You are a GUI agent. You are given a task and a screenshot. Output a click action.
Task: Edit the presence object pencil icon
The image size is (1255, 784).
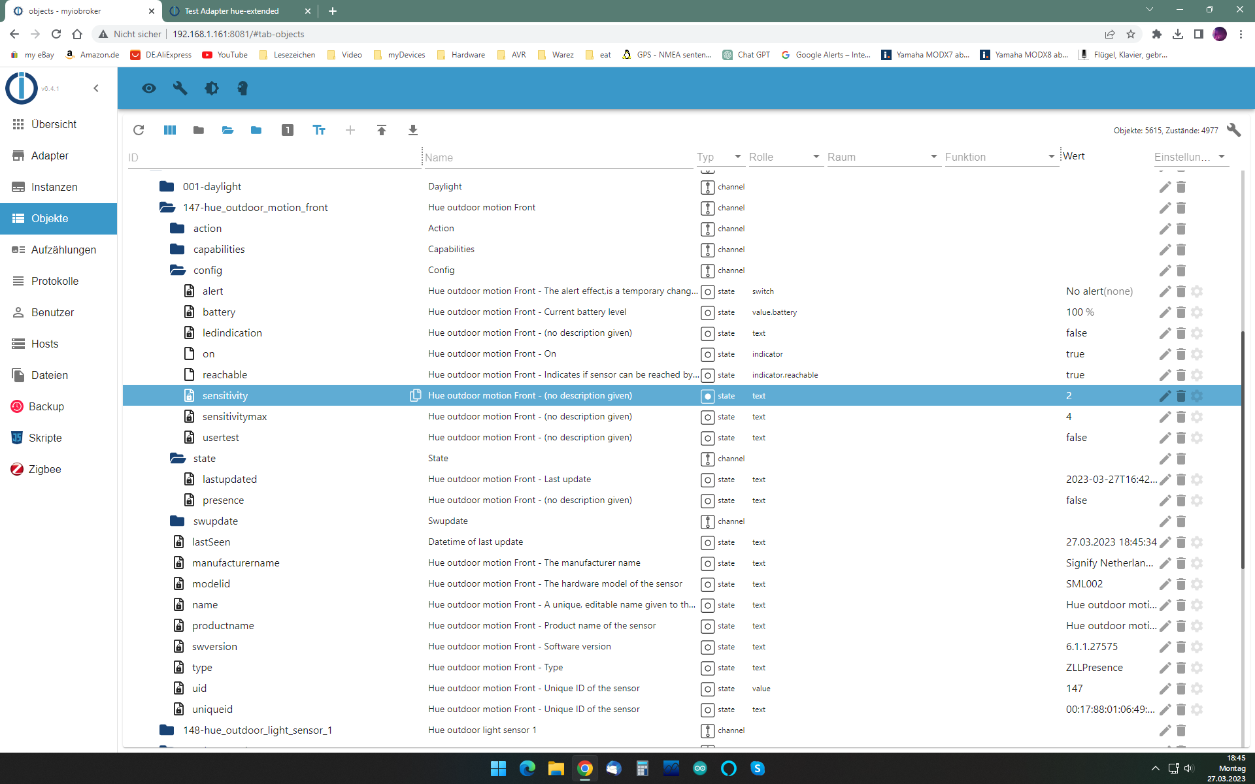point(1165,500)
